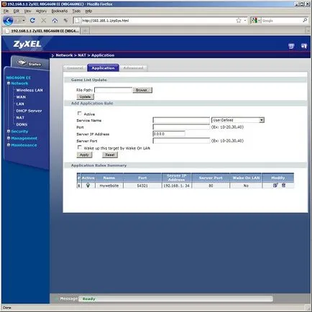The width and height of the screenshot is (312, 312).
Task: Delete the mywebsite rule trash icon
Action: click(283, 185)
